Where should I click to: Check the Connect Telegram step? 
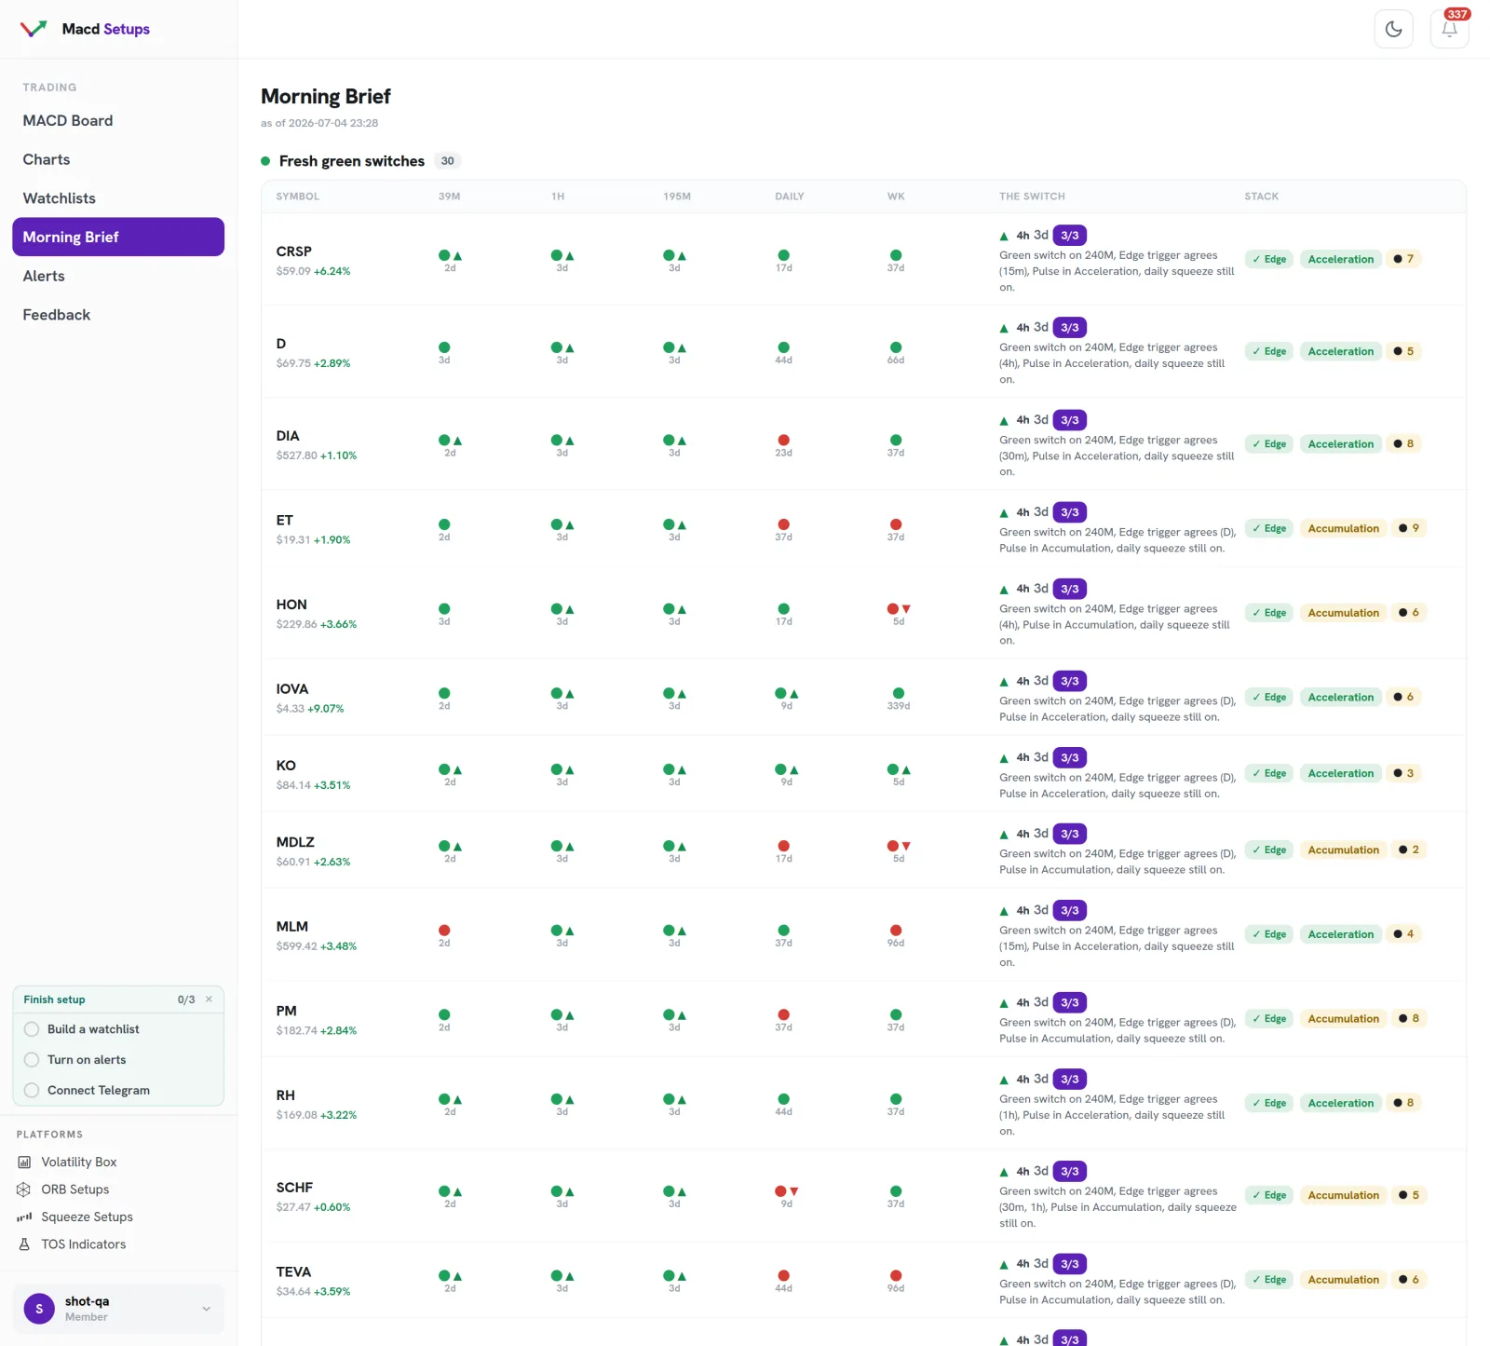coord(32,1091)
